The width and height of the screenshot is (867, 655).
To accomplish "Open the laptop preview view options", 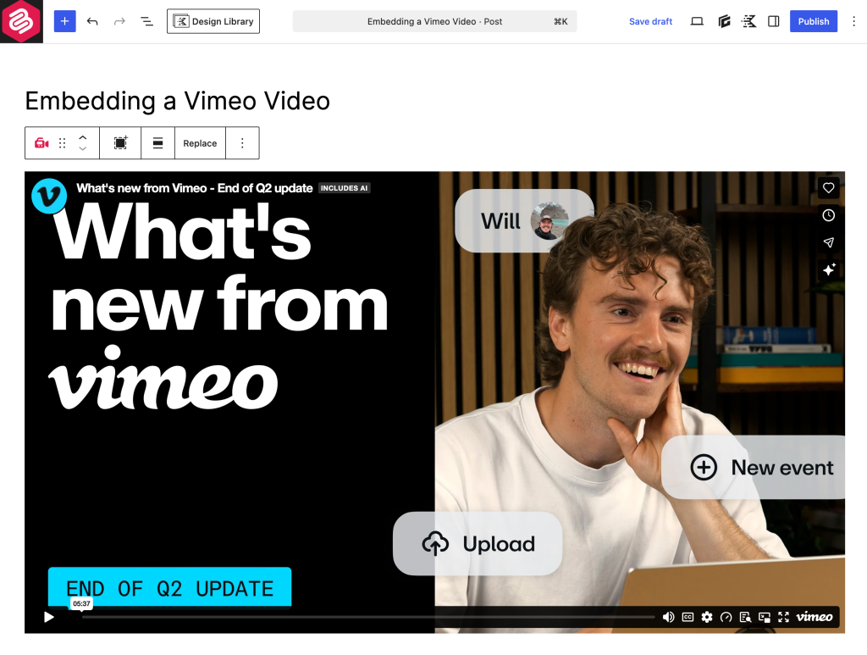I will coord(697,21).
